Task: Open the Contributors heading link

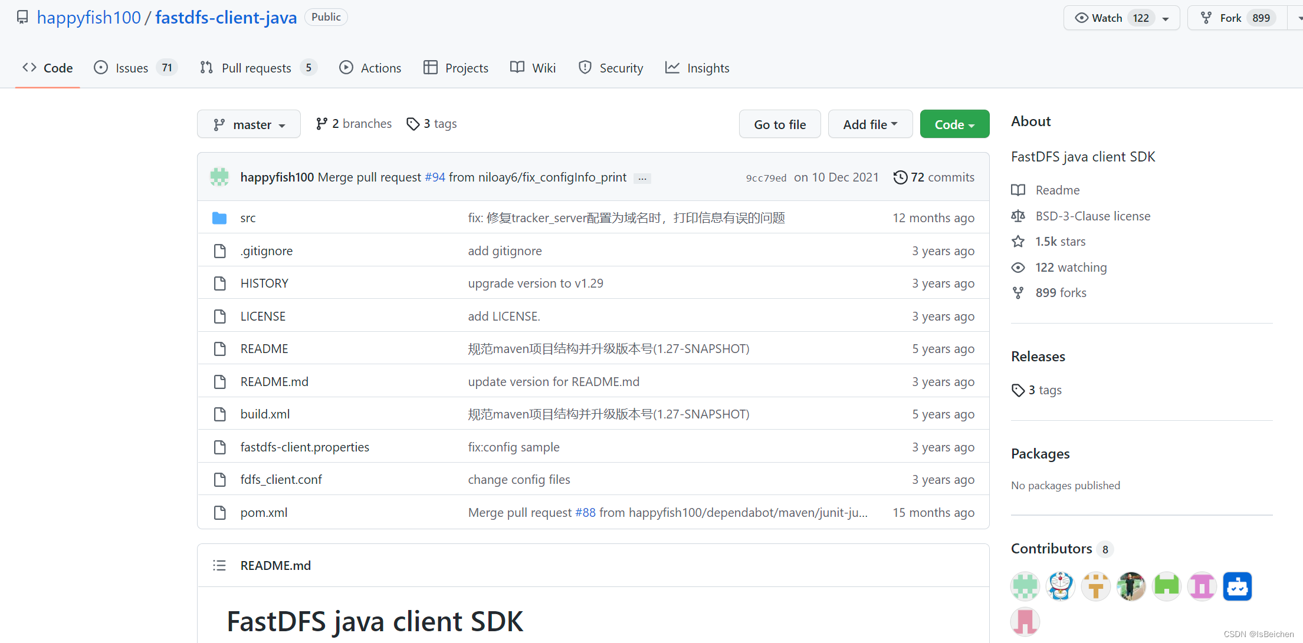Action: tap(1052, 549)
